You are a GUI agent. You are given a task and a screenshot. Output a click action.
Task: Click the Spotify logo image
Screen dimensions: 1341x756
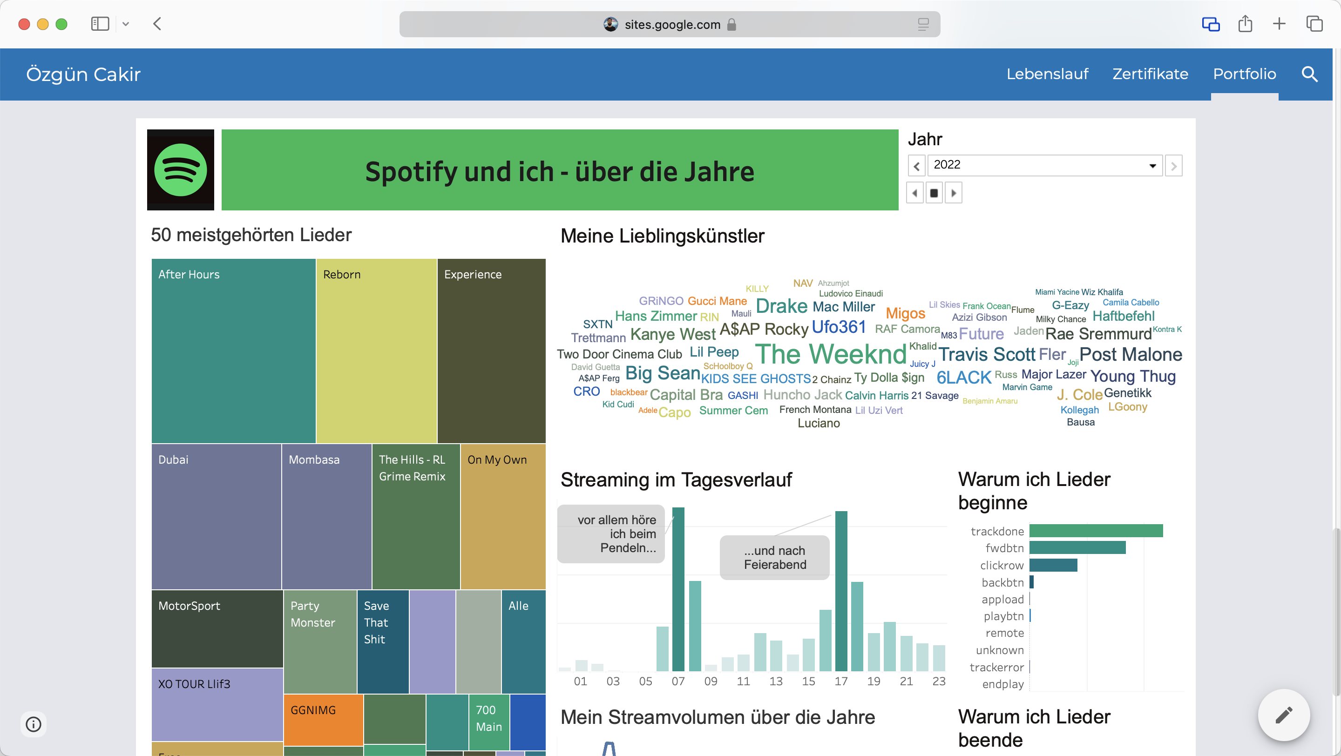[180, 169]
